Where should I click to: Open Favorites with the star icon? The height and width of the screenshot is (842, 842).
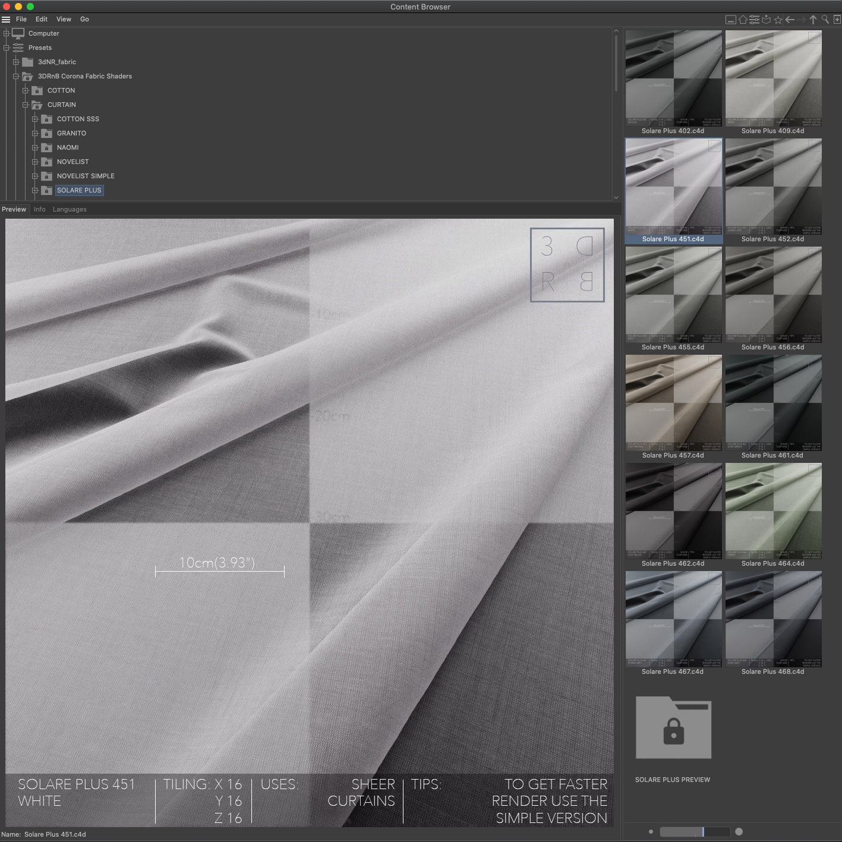point(778,20)
